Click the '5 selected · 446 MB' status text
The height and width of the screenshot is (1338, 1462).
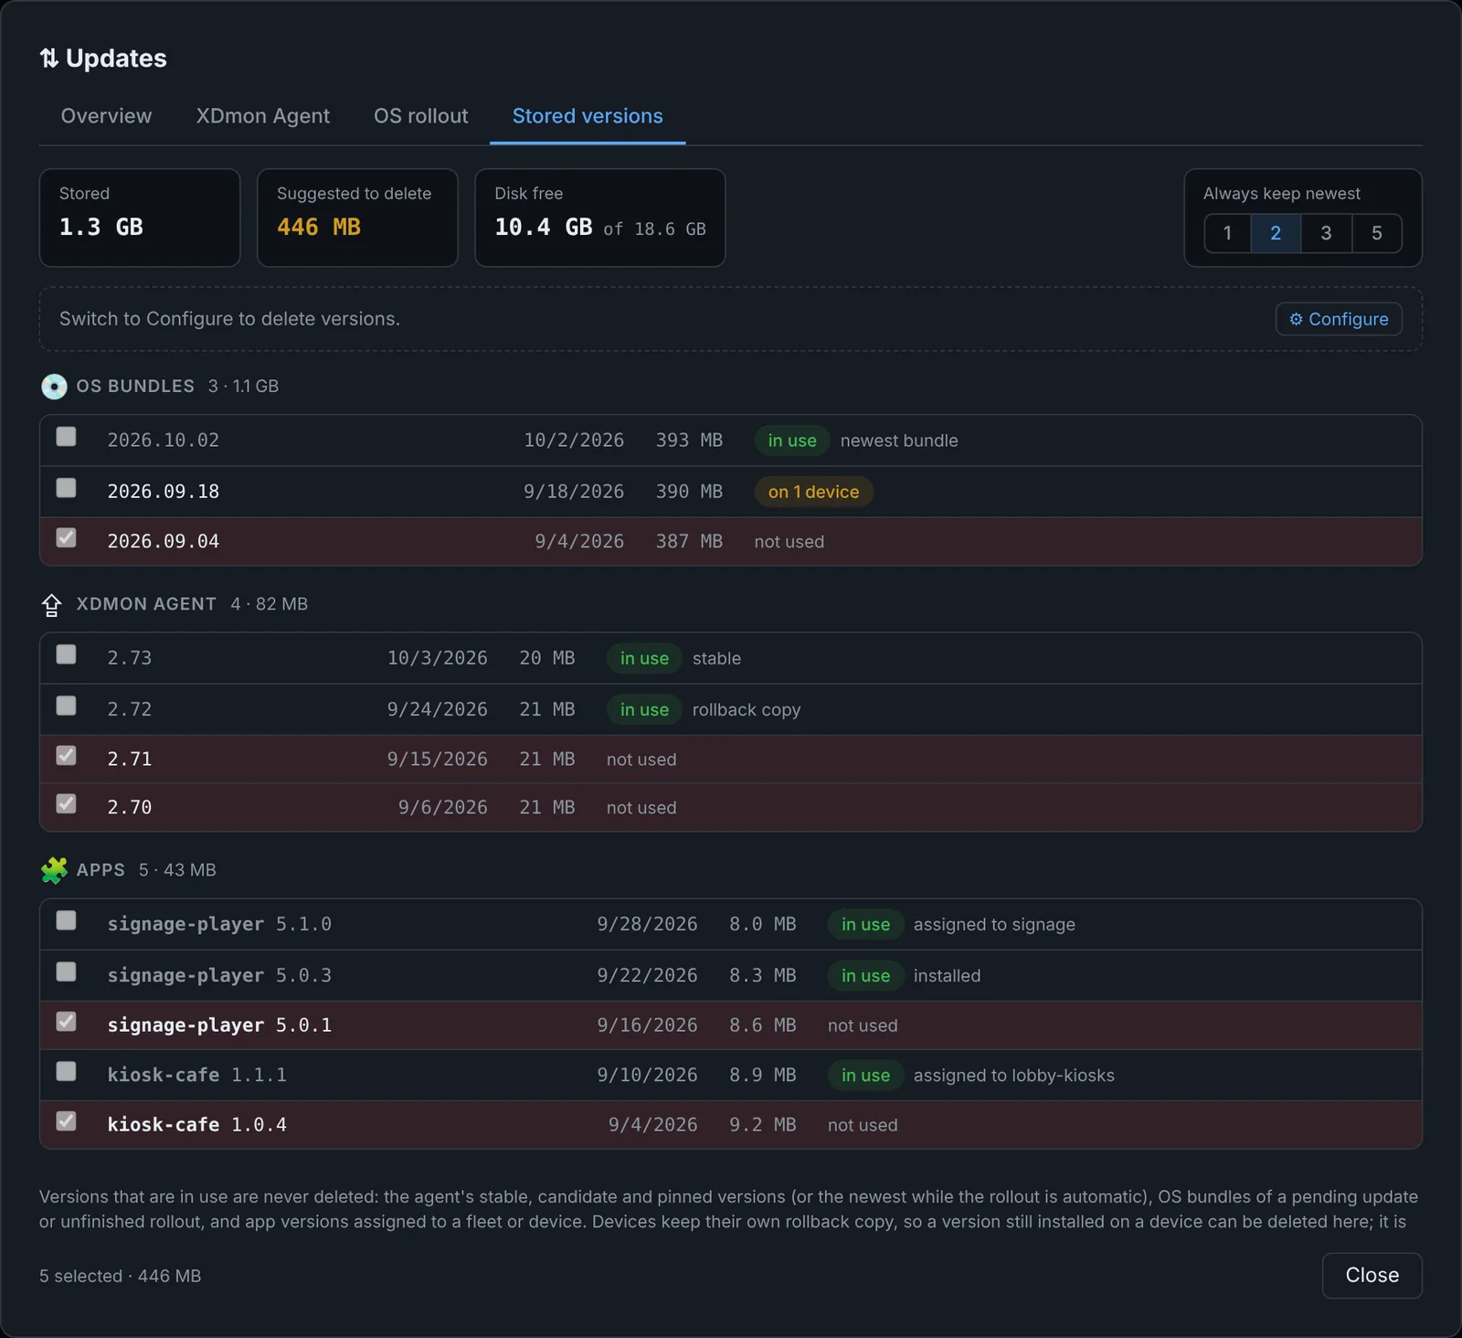click(x=120, y=1276)
